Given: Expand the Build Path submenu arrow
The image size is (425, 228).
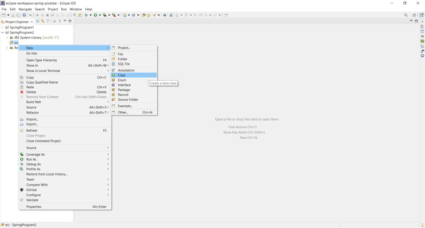Looking at the screenshot, I should (x=108, y=102).
